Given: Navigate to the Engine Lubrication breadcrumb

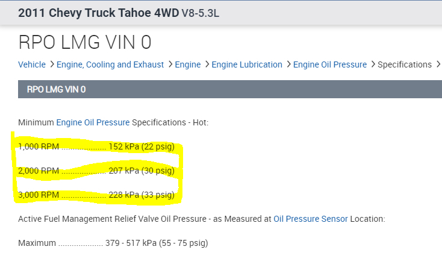Looking at the screenshot, I should (247, 64).
